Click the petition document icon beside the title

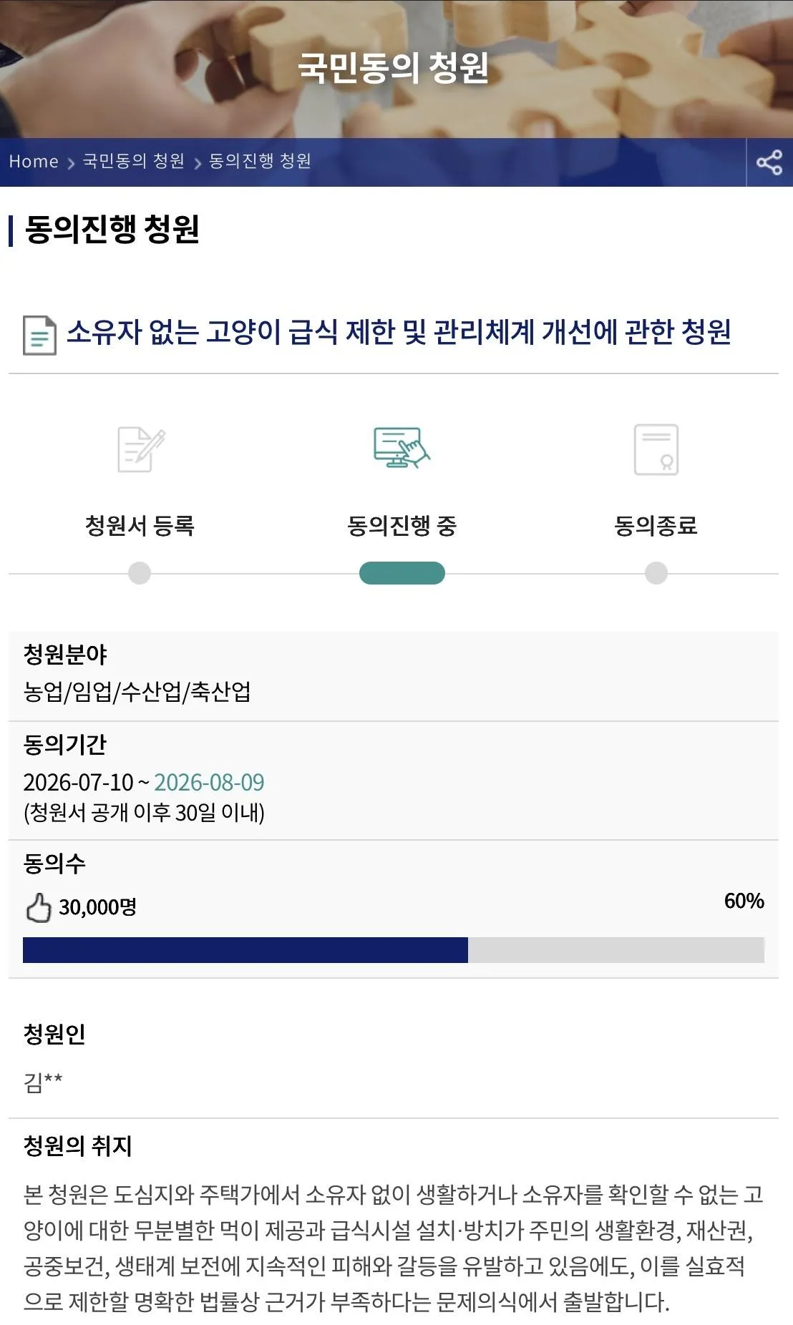(x=39, y=335)
